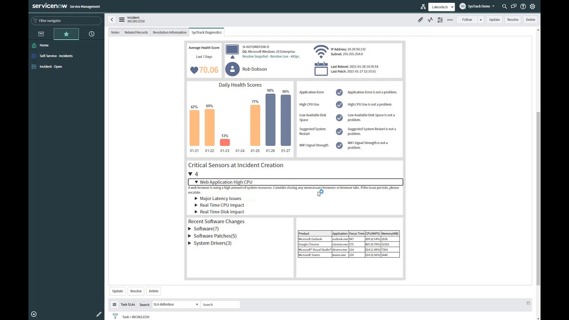569x320 pixels.
Task: Open the Lakeside scope dropdown
Action: click(x=441, y=7)
